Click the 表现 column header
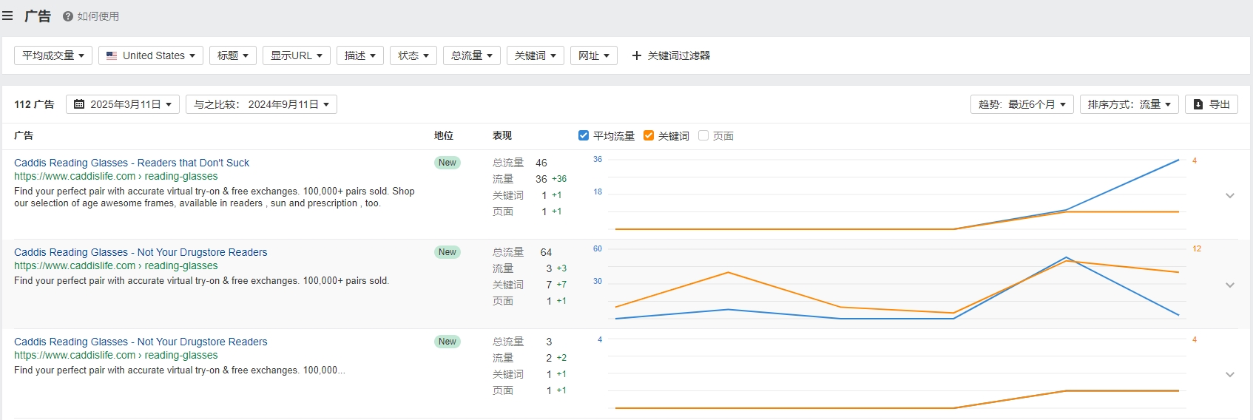This screenshot has height=420, width=1253. click(502, 135)
